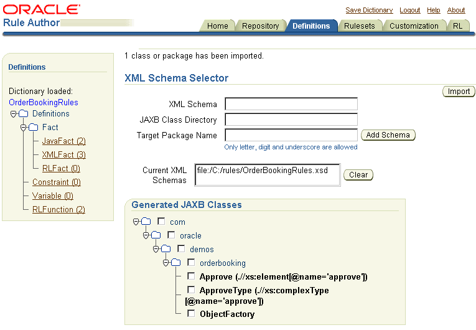Click the XML Schema input field
Viewport: 476px width, 330px height.
tap(291, 104)
